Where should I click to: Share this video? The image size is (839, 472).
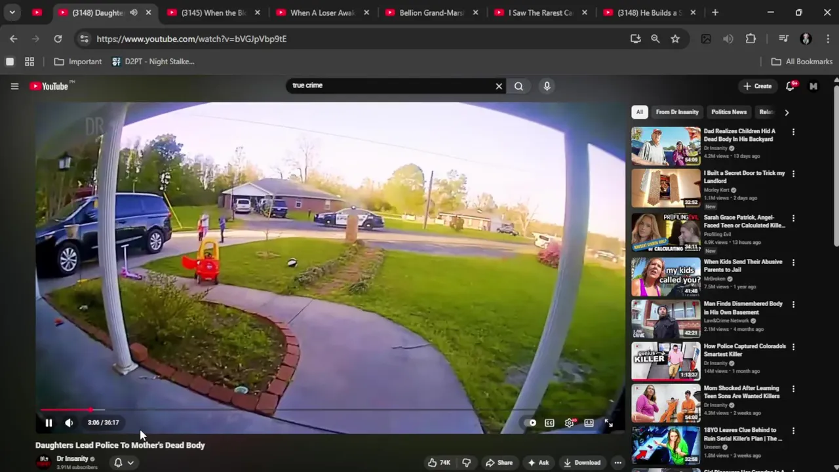[x=499, y=462]
